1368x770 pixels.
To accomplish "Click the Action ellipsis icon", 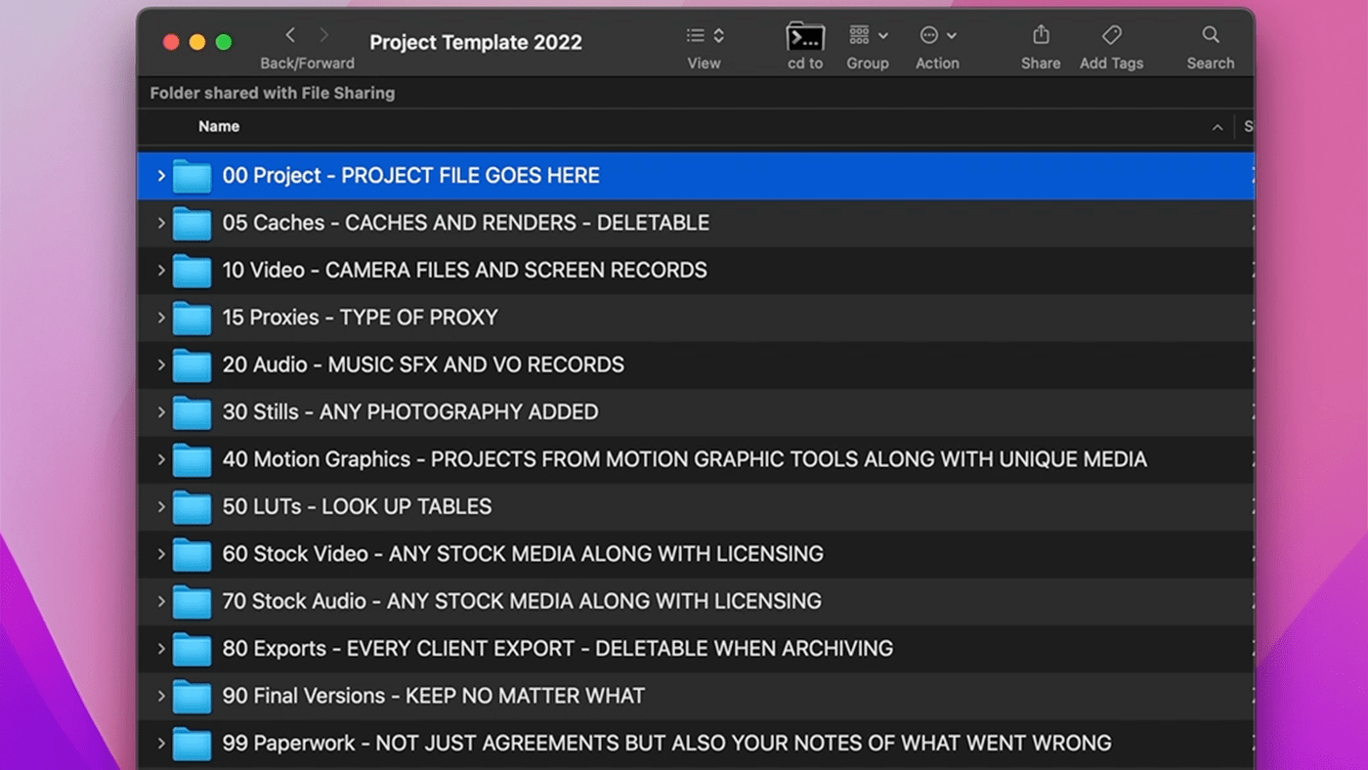I will pyautogui.click(x=928, y=35).
